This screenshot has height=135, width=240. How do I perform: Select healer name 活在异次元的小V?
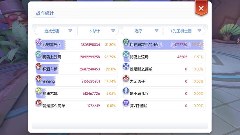144,45
